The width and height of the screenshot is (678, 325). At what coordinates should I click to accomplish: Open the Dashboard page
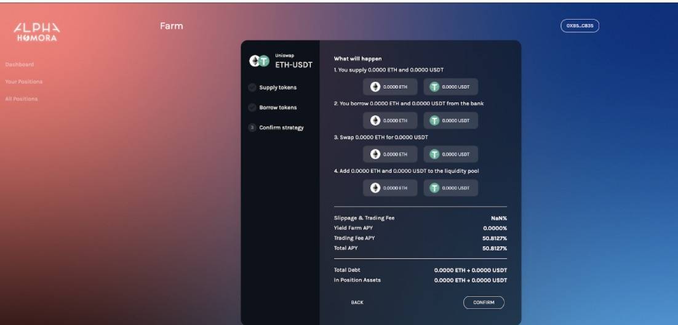[x=20, y=65]
